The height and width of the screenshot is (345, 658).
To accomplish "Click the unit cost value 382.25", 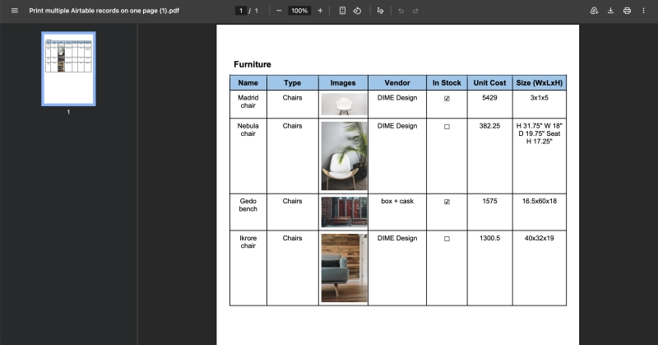I will pos(489,126).
